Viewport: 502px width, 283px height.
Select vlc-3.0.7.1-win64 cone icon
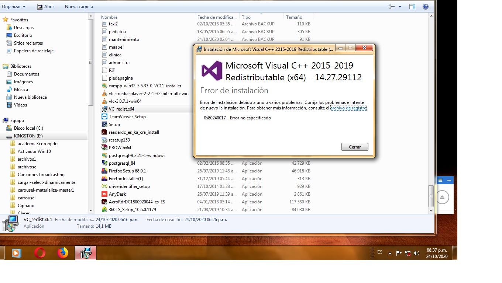(x=104, y=101)
